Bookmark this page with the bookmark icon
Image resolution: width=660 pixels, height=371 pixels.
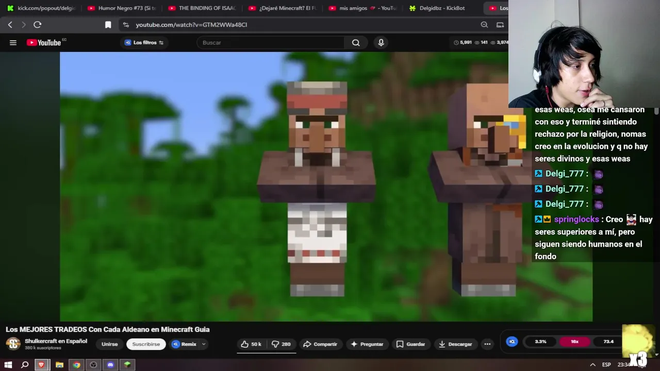pyautogui.click(x=108, y=25)
